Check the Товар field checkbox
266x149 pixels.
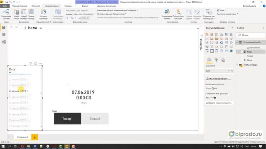[242, 56]
